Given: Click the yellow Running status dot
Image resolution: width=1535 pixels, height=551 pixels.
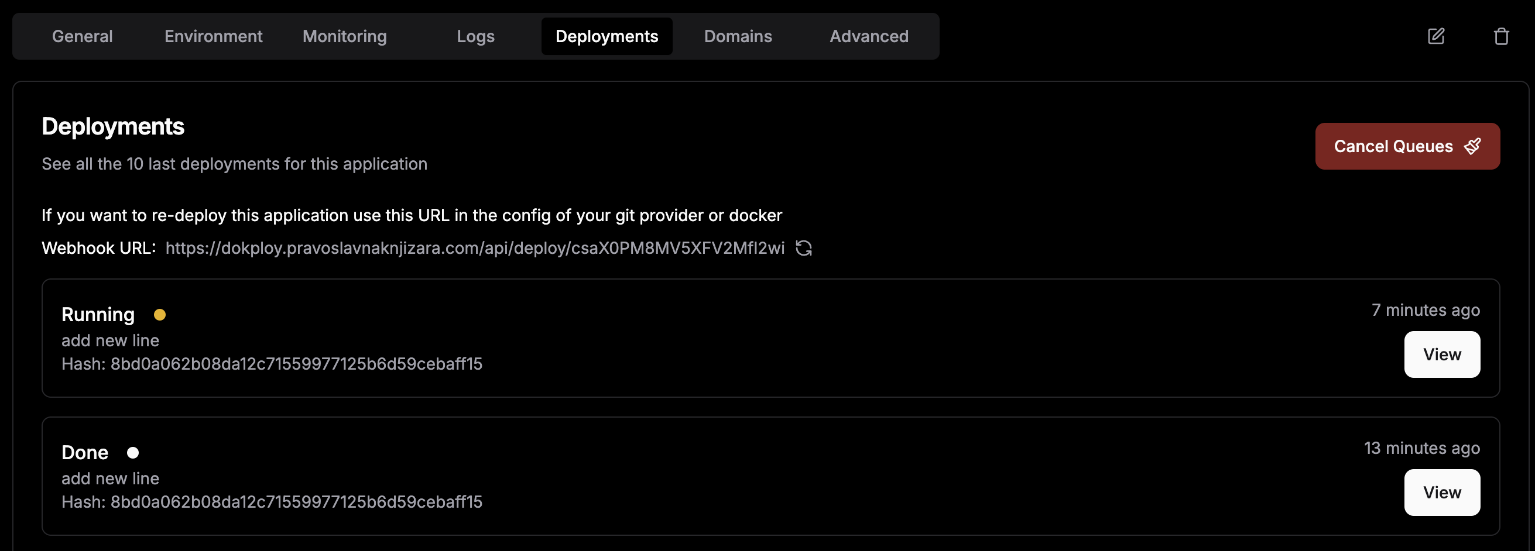Looking at the screenshot, I should tap(160, 315).
